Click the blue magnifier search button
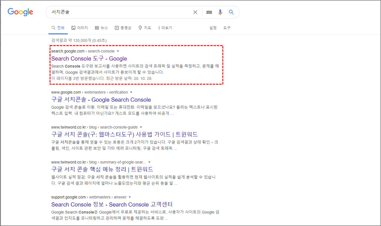The height and width of the screenshot is (226, 381). click(231, 12)
